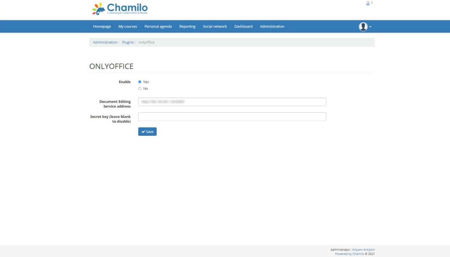The image size is (450, 257).
Task: Select the Dashboard navigation item
Action: [243, 26]
